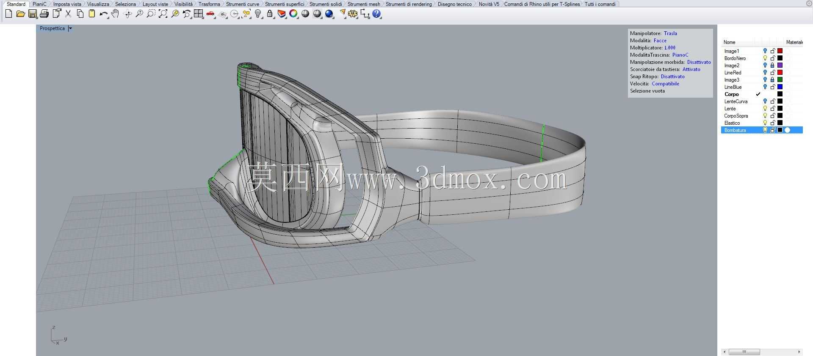This screenshot has width=813, height=356.
Task: Change Image2 layer purple color swatch
Action: 780,66
